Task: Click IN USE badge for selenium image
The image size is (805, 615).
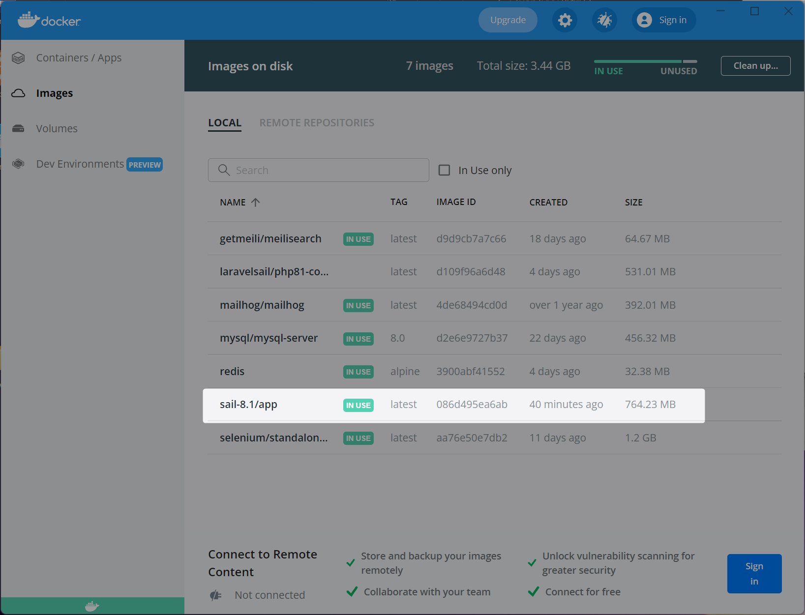Action: tap(358, 439)
